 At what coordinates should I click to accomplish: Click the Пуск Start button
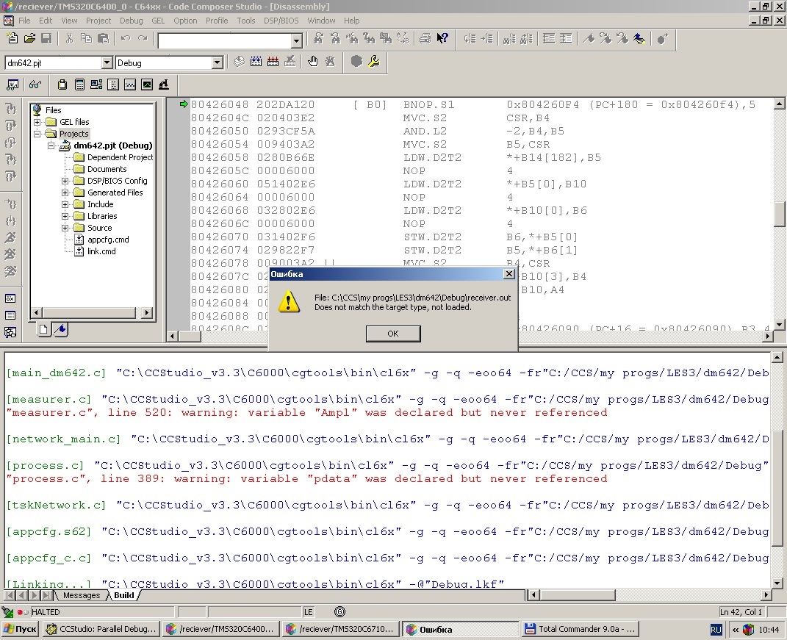pos(20,629)
